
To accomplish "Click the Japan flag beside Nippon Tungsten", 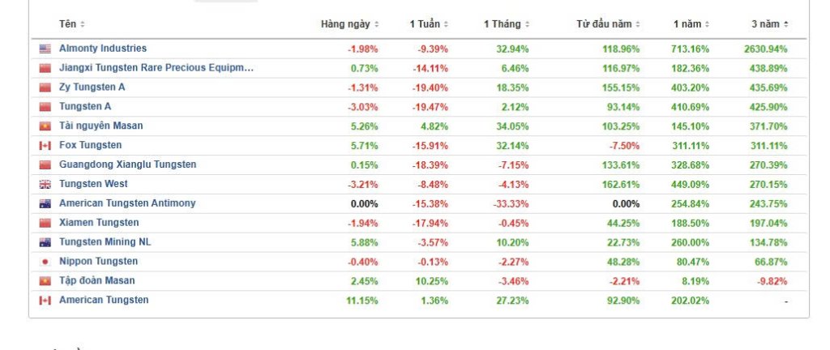I will (x=45, y=262).
